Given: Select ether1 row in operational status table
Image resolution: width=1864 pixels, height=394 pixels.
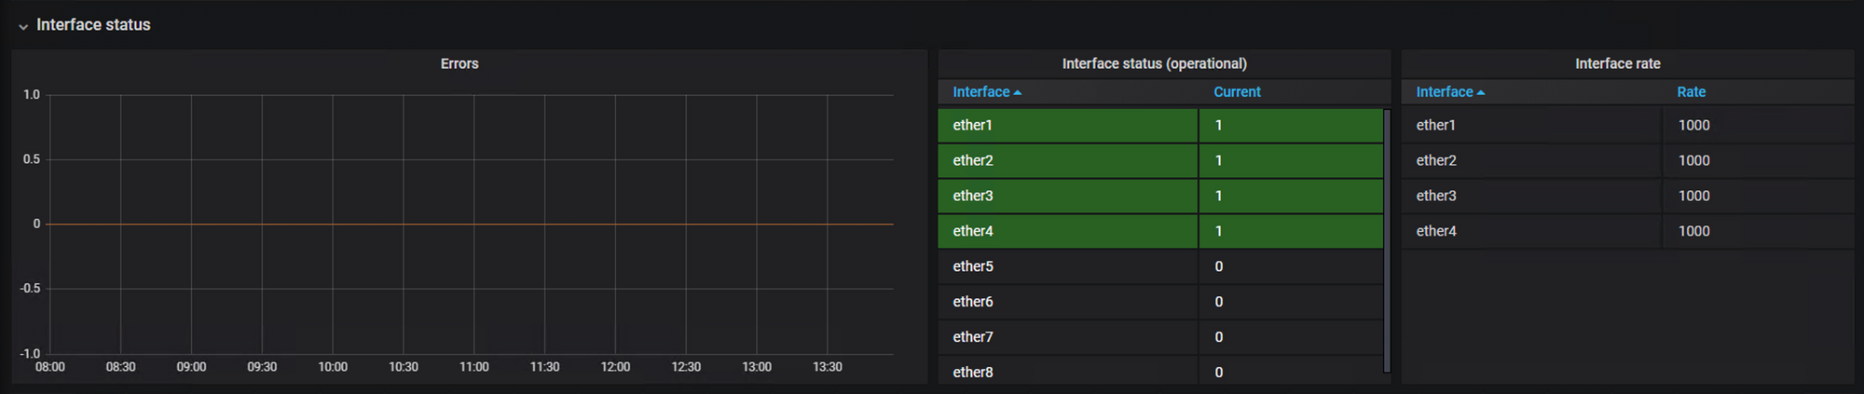Looking at the screenshot, I should click(1160, 125).
